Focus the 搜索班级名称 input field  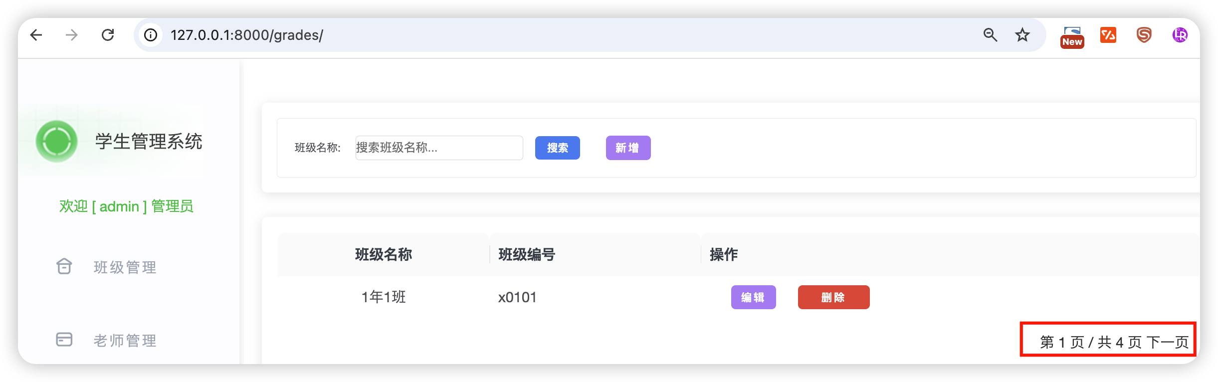coord(439,148)
